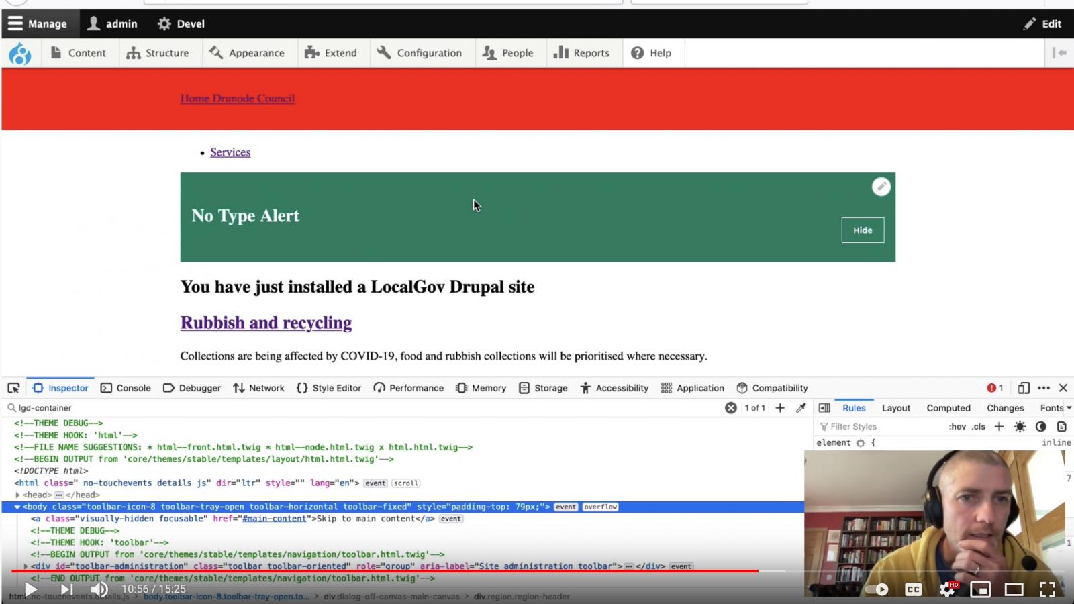Image resolution: width=1074 pixels, height=604 pixels.
Task: Expand the head element node
Action: pyautogui.click(x=17, y=495)
